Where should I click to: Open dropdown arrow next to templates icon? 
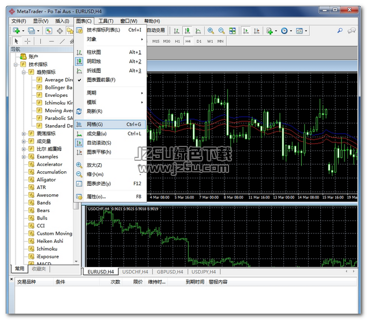click(306, 31)
